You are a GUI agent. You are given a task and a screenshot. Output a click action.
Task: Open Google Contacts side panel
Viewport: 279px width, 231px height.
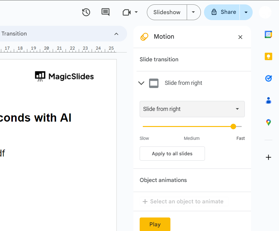268,100
